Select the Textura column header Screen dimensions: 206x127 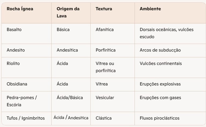pyautogui.click(x=104, y=9)
